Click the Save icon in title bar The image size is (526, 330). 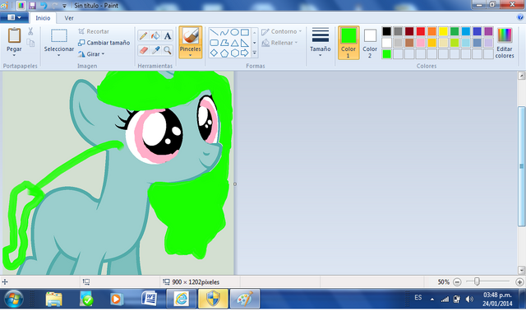32,6
